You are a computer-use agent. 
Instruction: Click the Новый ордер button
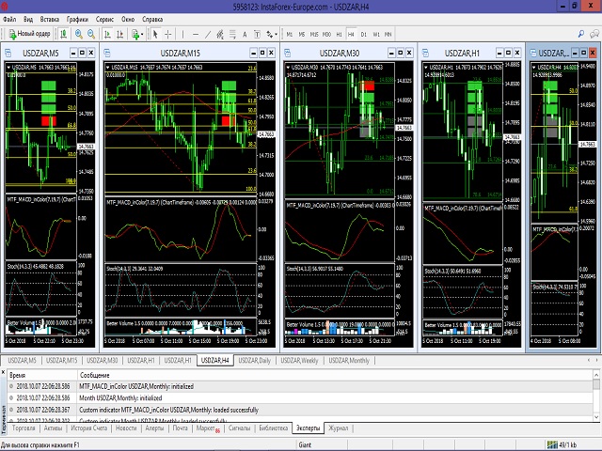(28, 34)
